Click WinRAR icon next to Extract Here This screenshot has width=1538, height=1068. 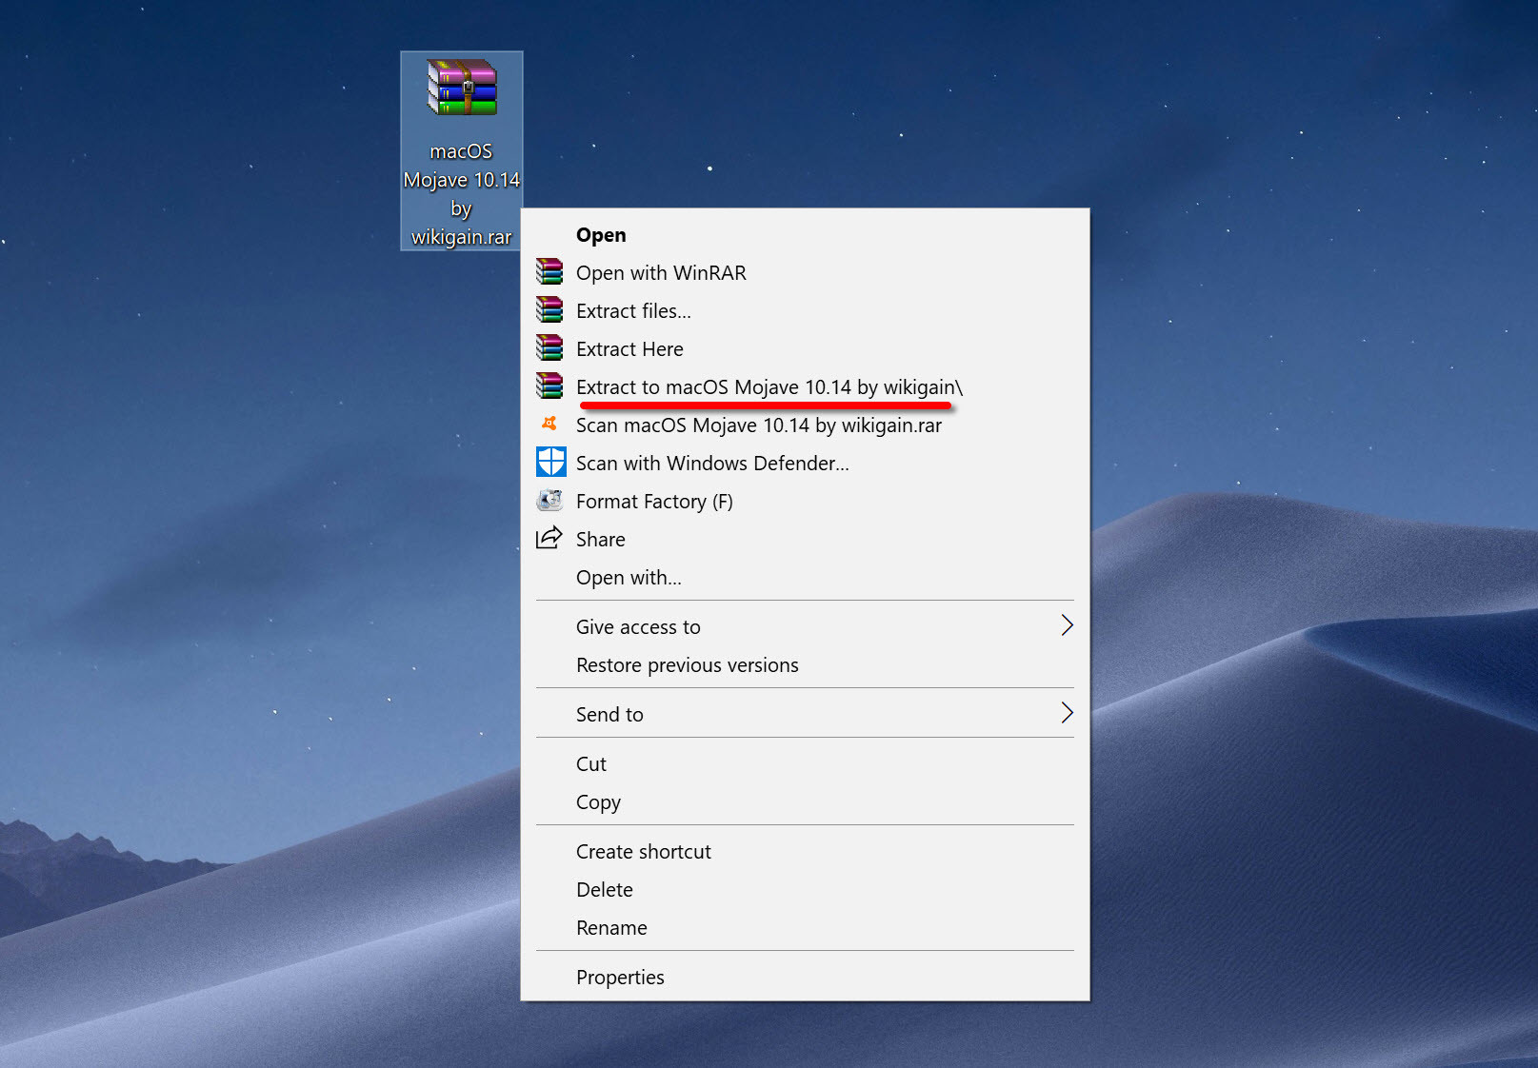(549, 348)
